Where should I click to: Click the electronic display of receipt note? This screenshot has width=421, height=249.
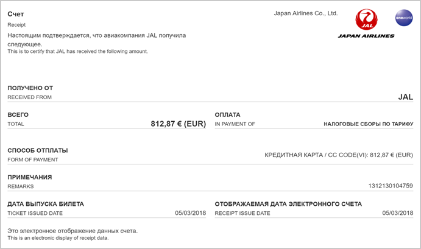(x=72, y=231)
